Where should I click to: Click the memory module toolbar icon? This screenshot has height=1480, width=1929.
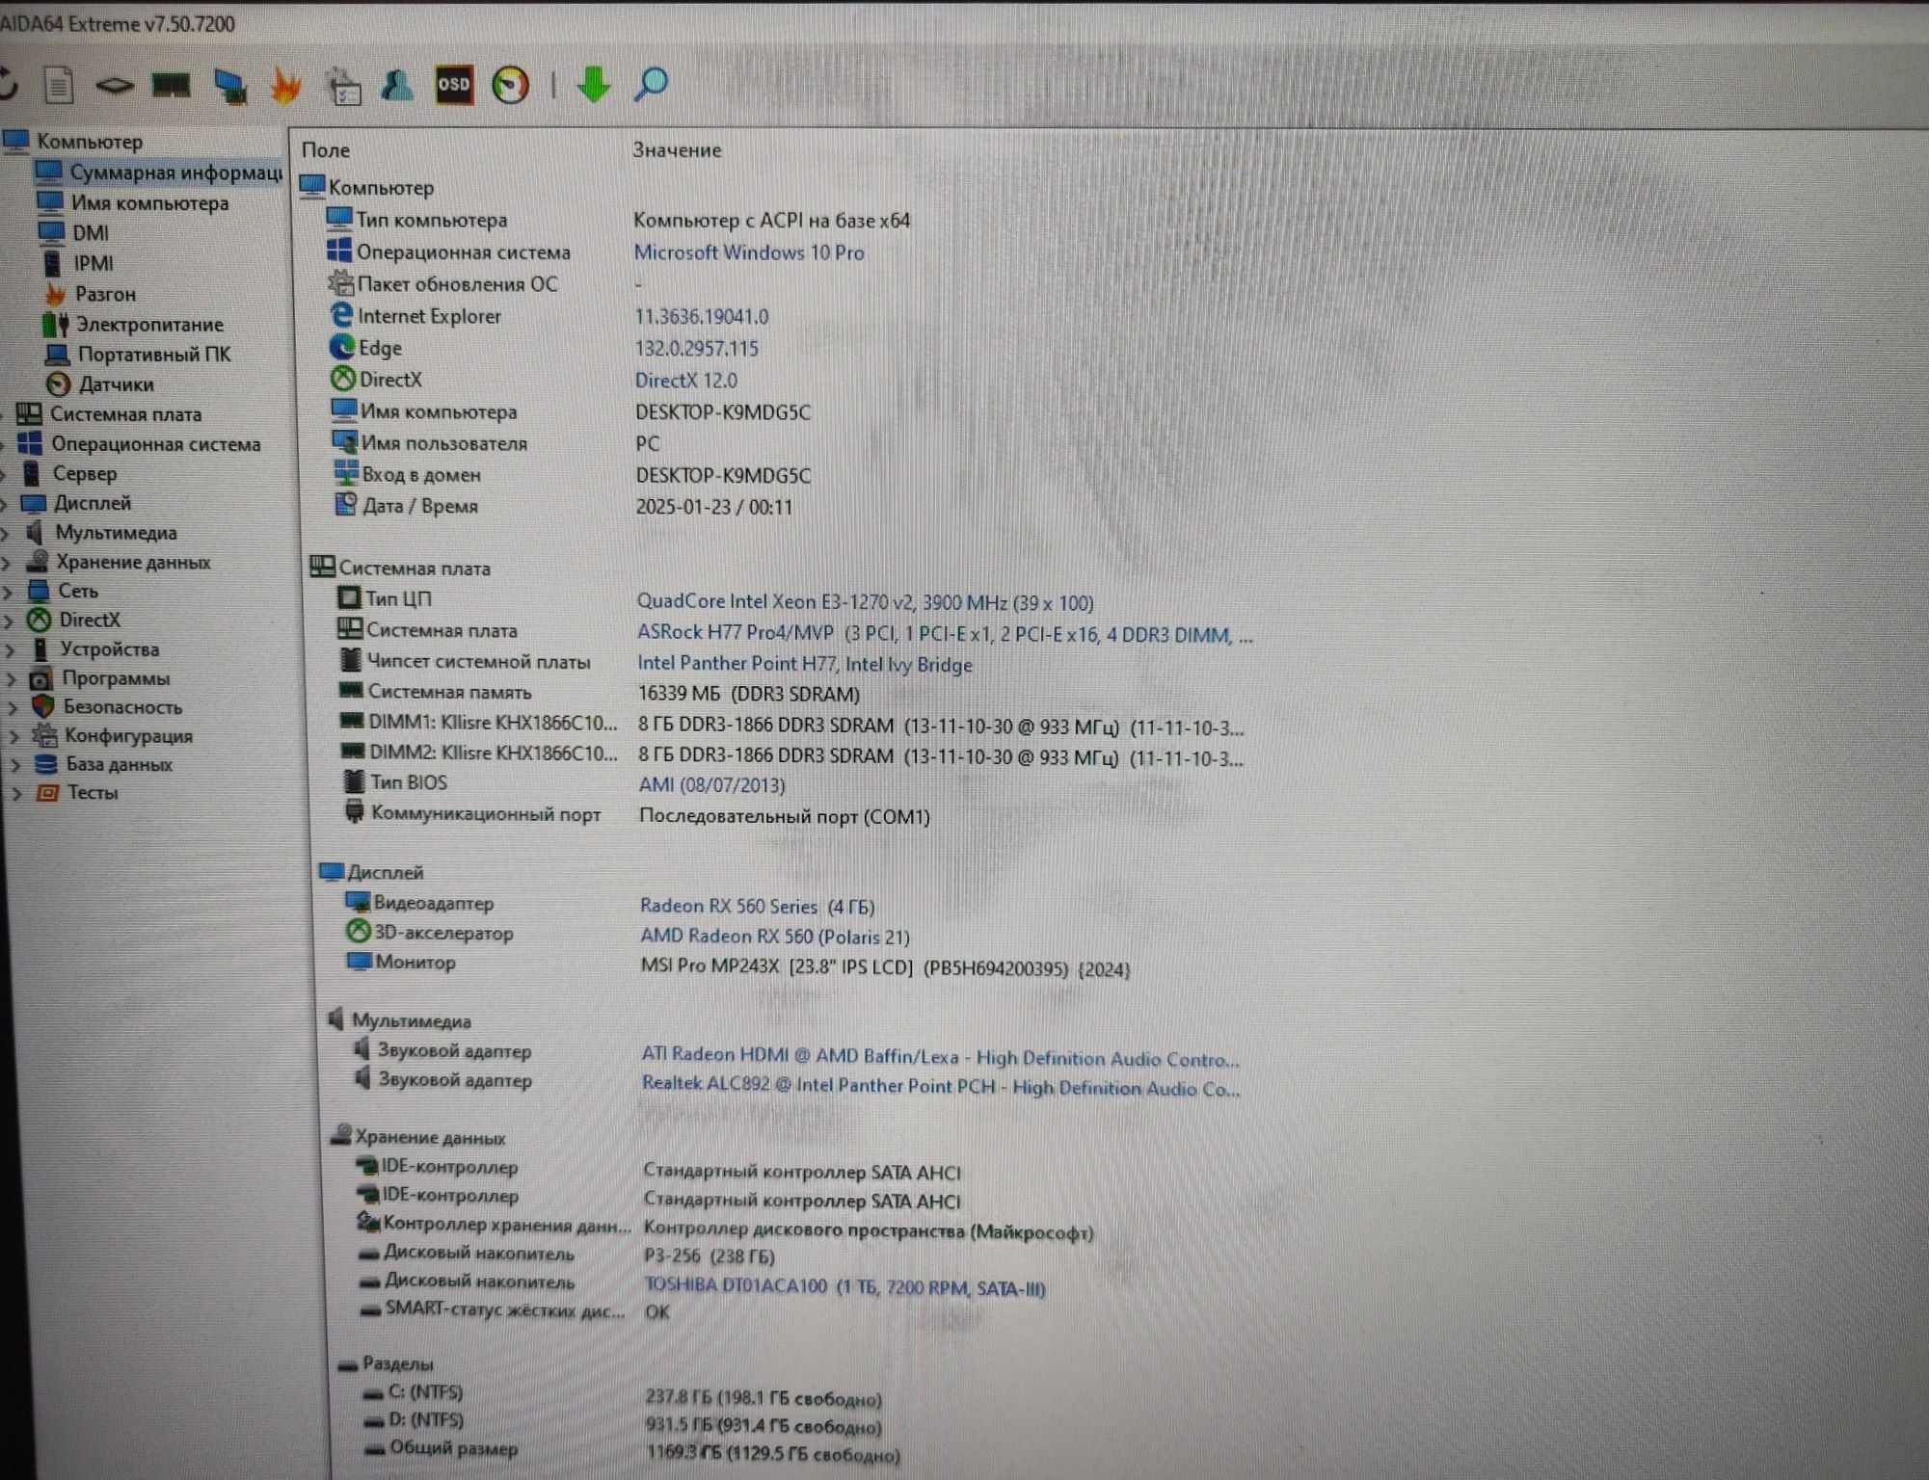tap(172, 86)
